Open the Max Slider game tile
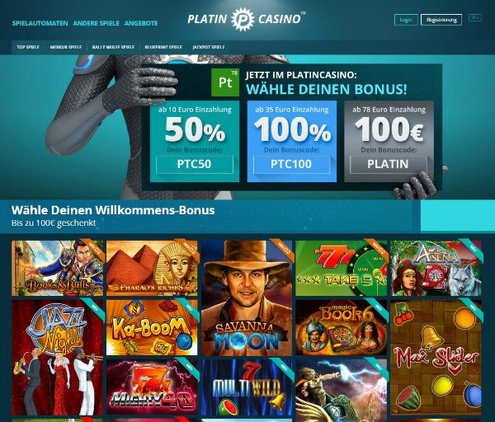The height and width of the screenshot is (422, 495). tap(436, 358)
